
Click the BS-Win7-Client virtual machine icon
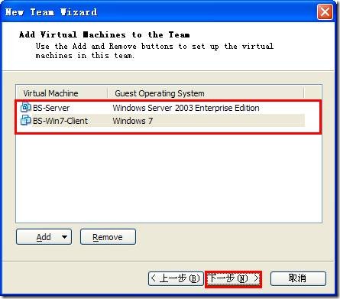(25, 120)
